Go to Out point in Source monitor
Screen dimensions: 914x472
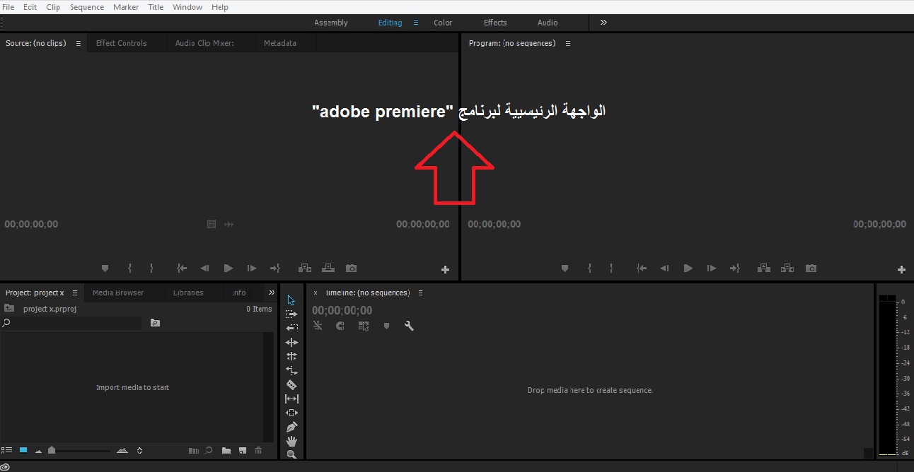[275, 269]
